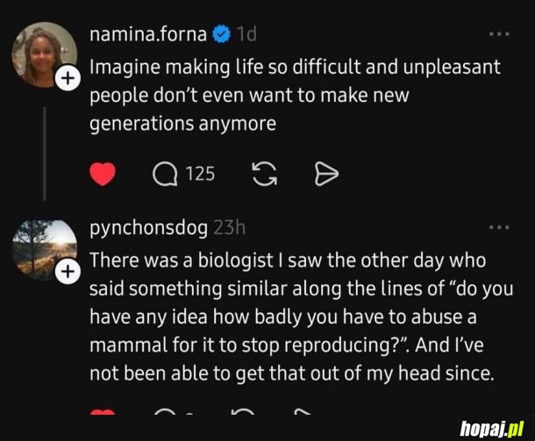535x441 pixels.
Task: Open namina.forna's profile via username
Action: click(x=148, y=34)
